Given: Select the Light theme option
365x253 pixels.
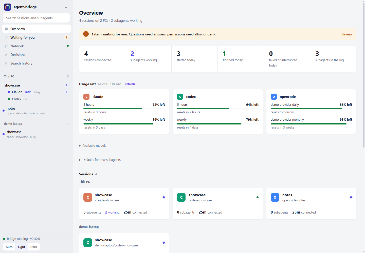Looking at the screenshot, I should 22,247.
